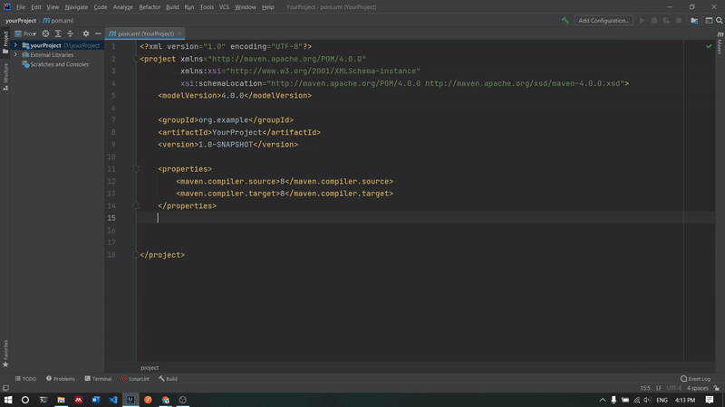Click the Collapse All icon in Project panel
Viewport: 725px width, 407px height.
[71, 33]
